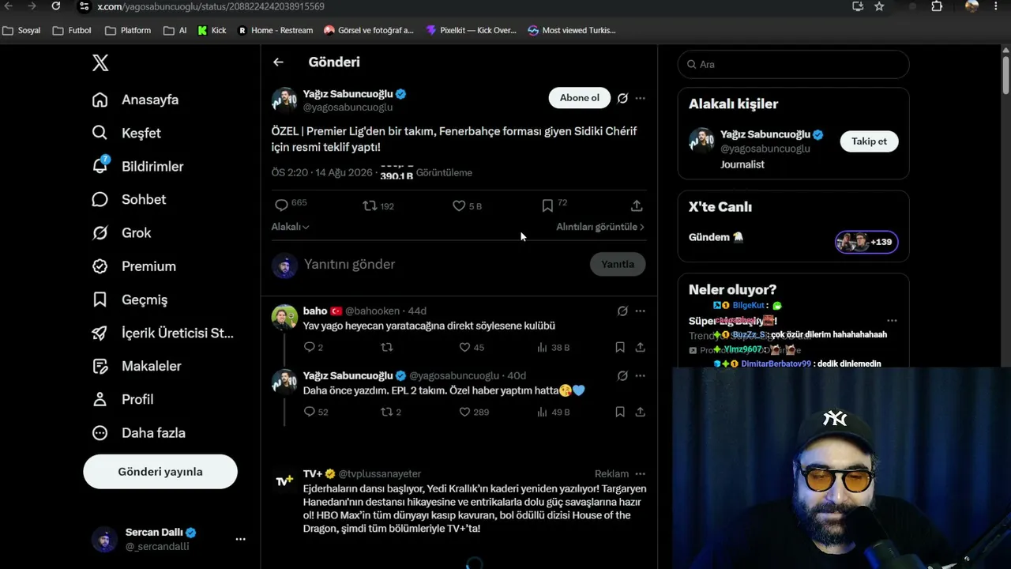Open Sohbet in the sidebar
Screen dimensions: 1011x569
click(x=129, y=199)
